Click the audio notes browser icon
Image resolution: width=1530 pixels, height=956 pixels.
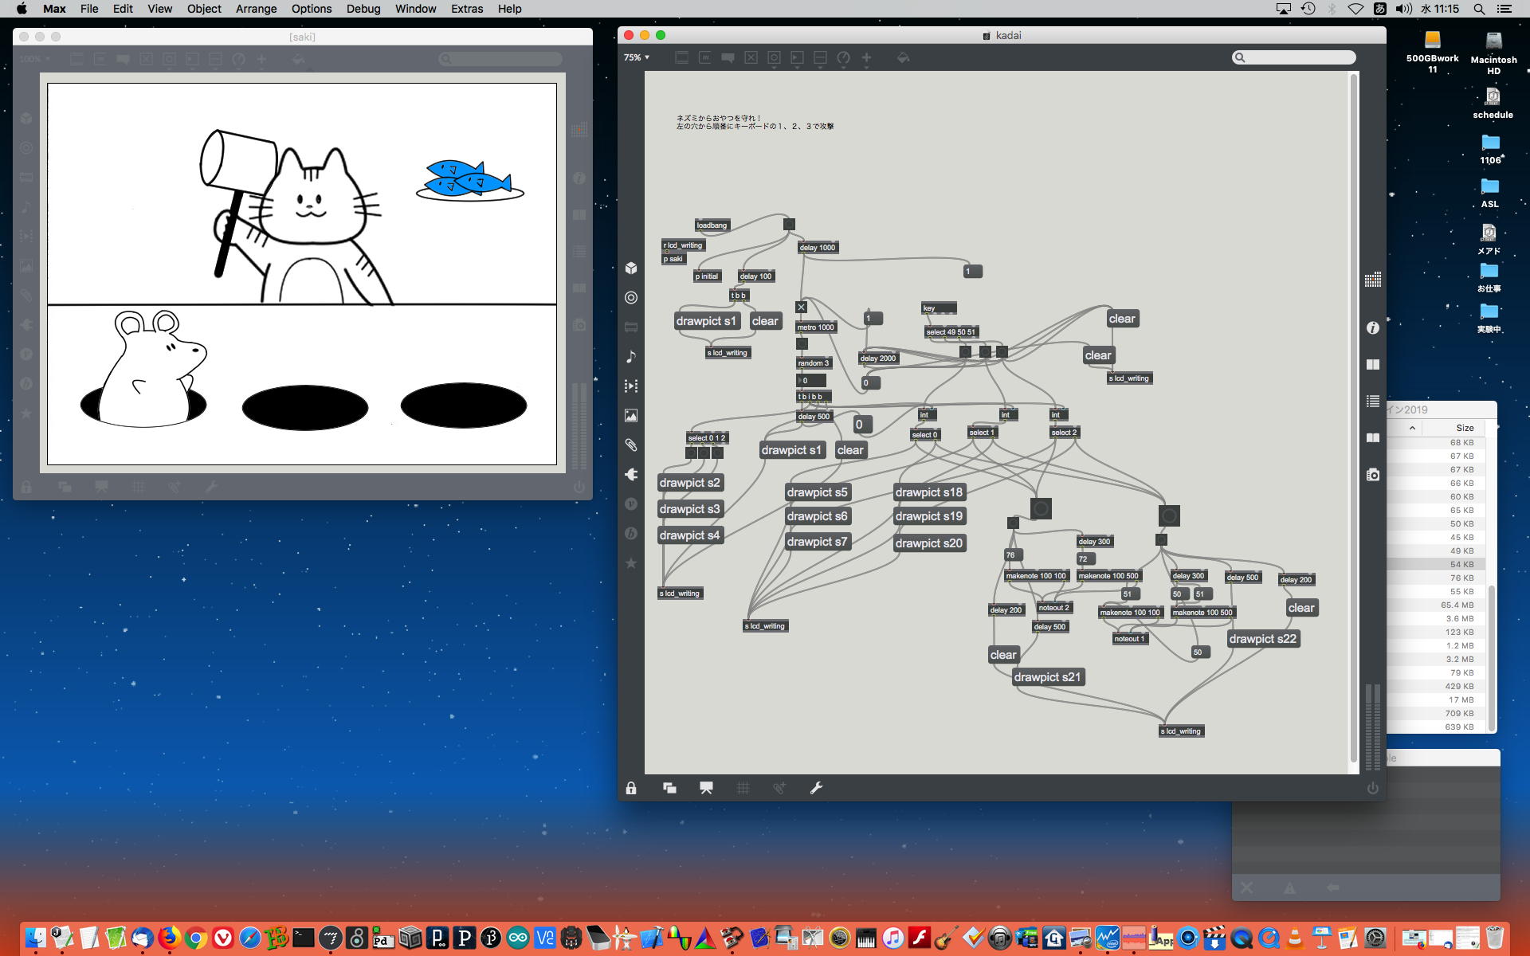pos(631,357)
